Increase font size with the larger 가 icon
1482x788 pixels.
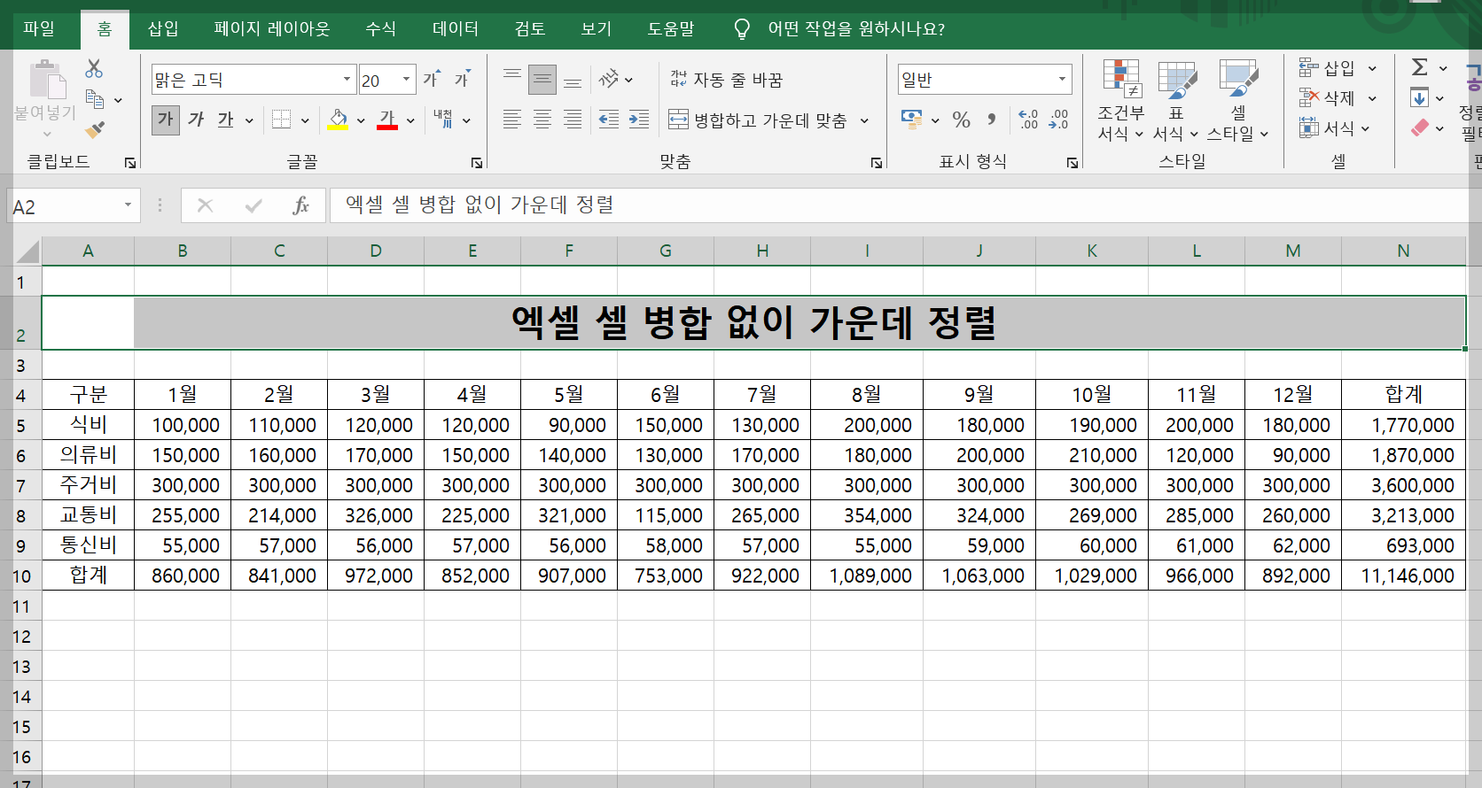[x=432, y=80]
